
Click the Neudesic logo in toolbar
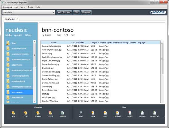[x=158, y=12]
